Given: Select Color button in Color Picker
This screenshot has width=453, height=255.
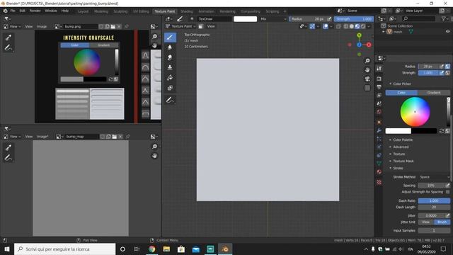Looking at the screenshot, I should click(x=401, y=93).
